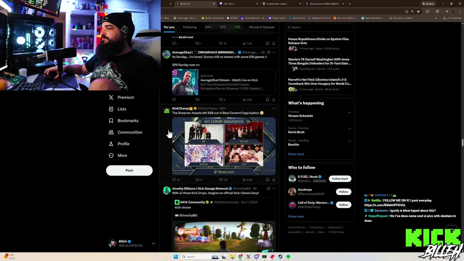Switch to the Following tab

190,27
